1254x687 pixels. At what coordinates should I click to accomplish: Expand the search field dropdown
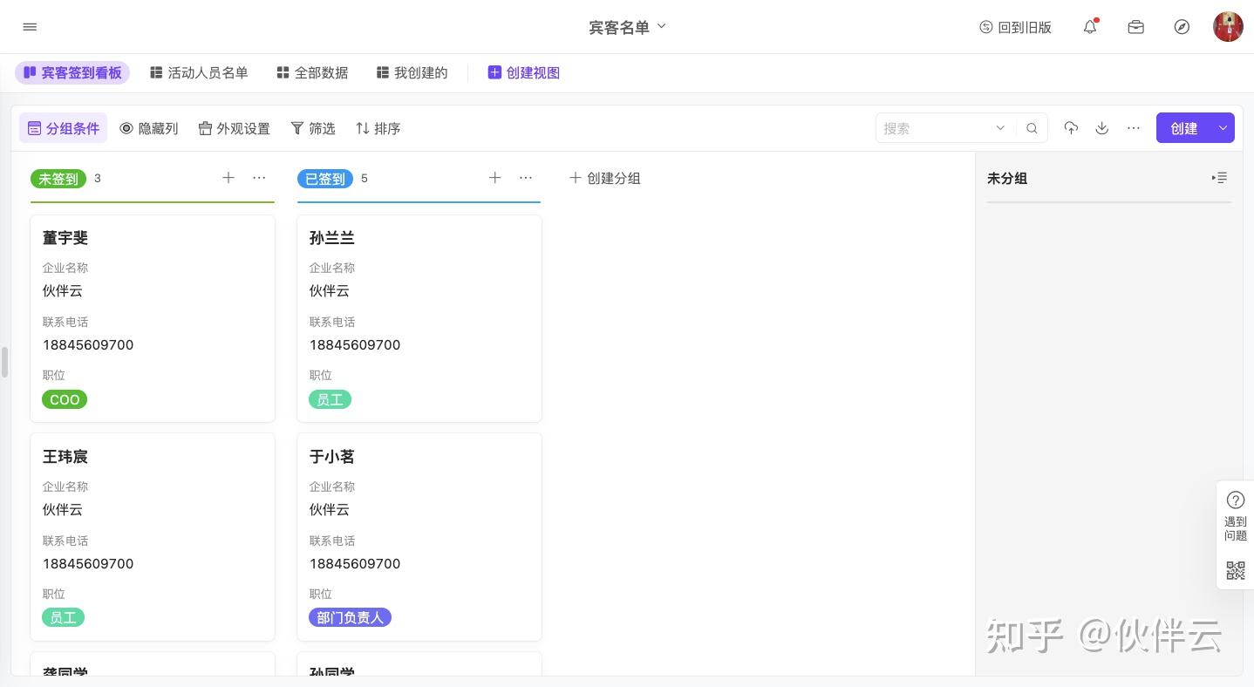click(x=1000, y=128)
